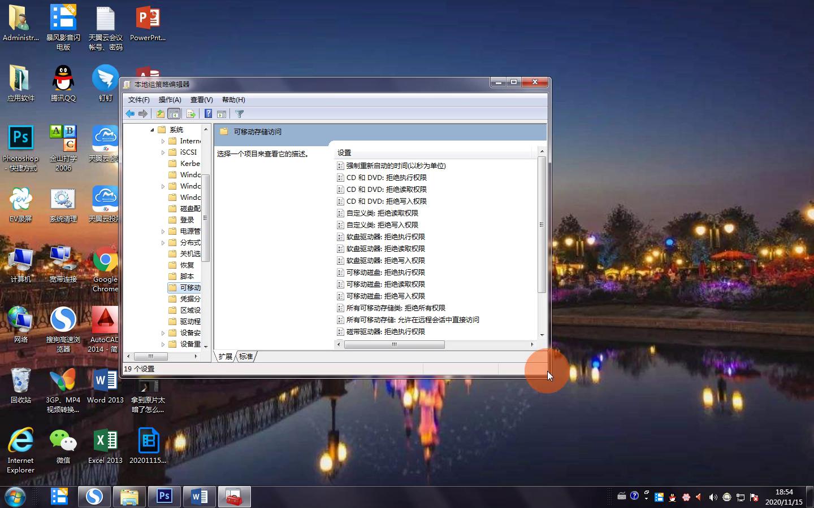
Task: Select the 可移动磁盘: 拒绝写入权限 setting
Action: click(386, 296)
